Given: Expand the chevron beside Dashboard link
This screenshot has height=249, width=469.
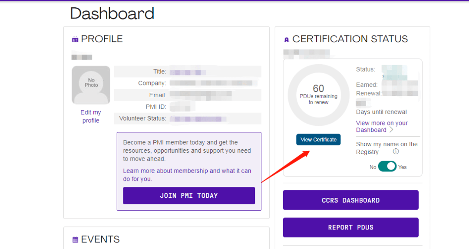Looking at the screenshot, I should click(391, 130).
